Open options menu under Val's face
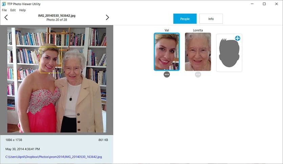Image resolution: width=283 pixels, height=164 pixels. tap(167, 75)
